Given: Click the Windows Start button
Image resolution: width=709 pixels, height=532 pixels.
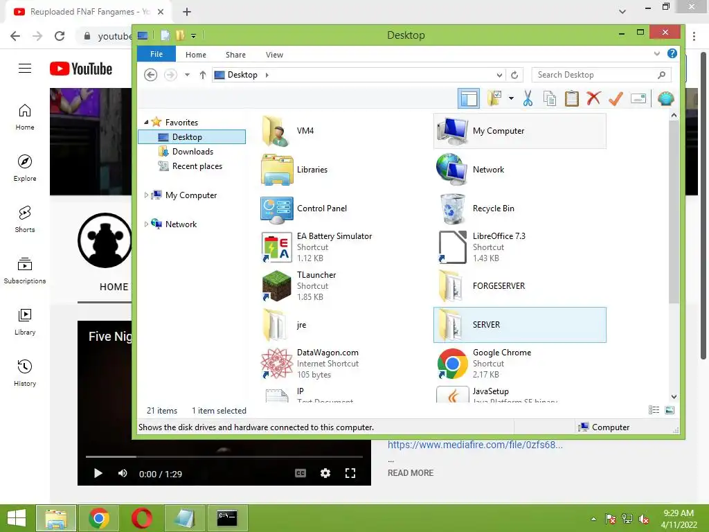Looking at the screenshot, I should [x=17, y=518].
